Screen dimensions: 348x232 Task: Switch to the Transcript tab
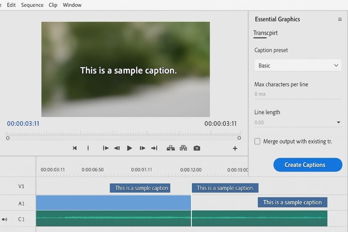[265, 33]
